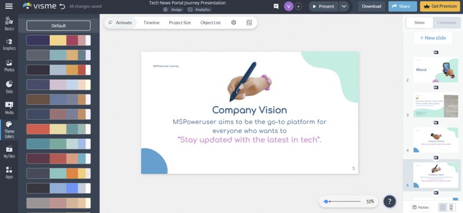Undo the last change with the undo arrow
Screen dimensions: 463x213
[62, 6]
